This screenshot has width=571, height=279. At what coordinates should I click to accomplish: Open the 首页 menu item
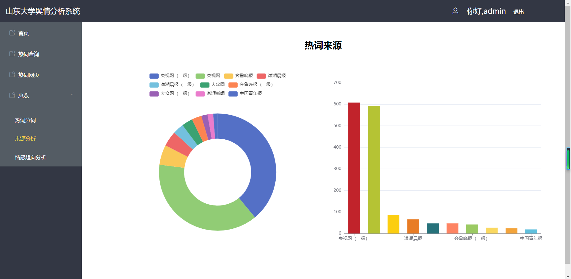(41, 33)
